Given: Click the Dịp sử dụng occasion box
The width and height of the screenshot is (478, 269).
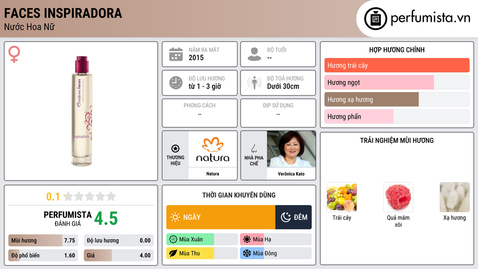Looking at the screenshot, I should (x=278, y=113).
